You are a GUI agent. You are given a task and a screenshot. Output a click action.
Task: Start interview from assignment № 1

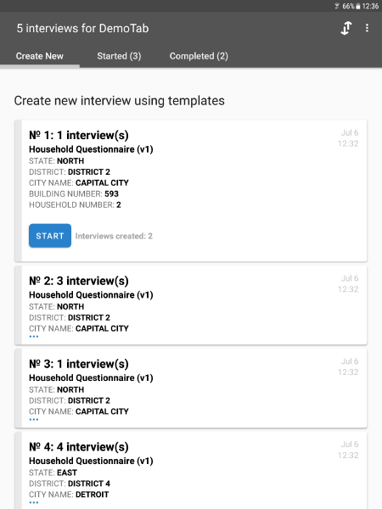coord(50,236)
